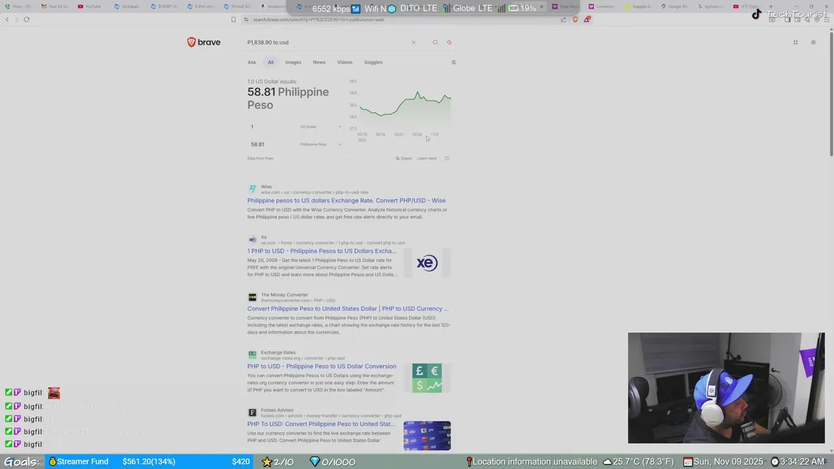Switch to the Images tab

tap(293, 63)
